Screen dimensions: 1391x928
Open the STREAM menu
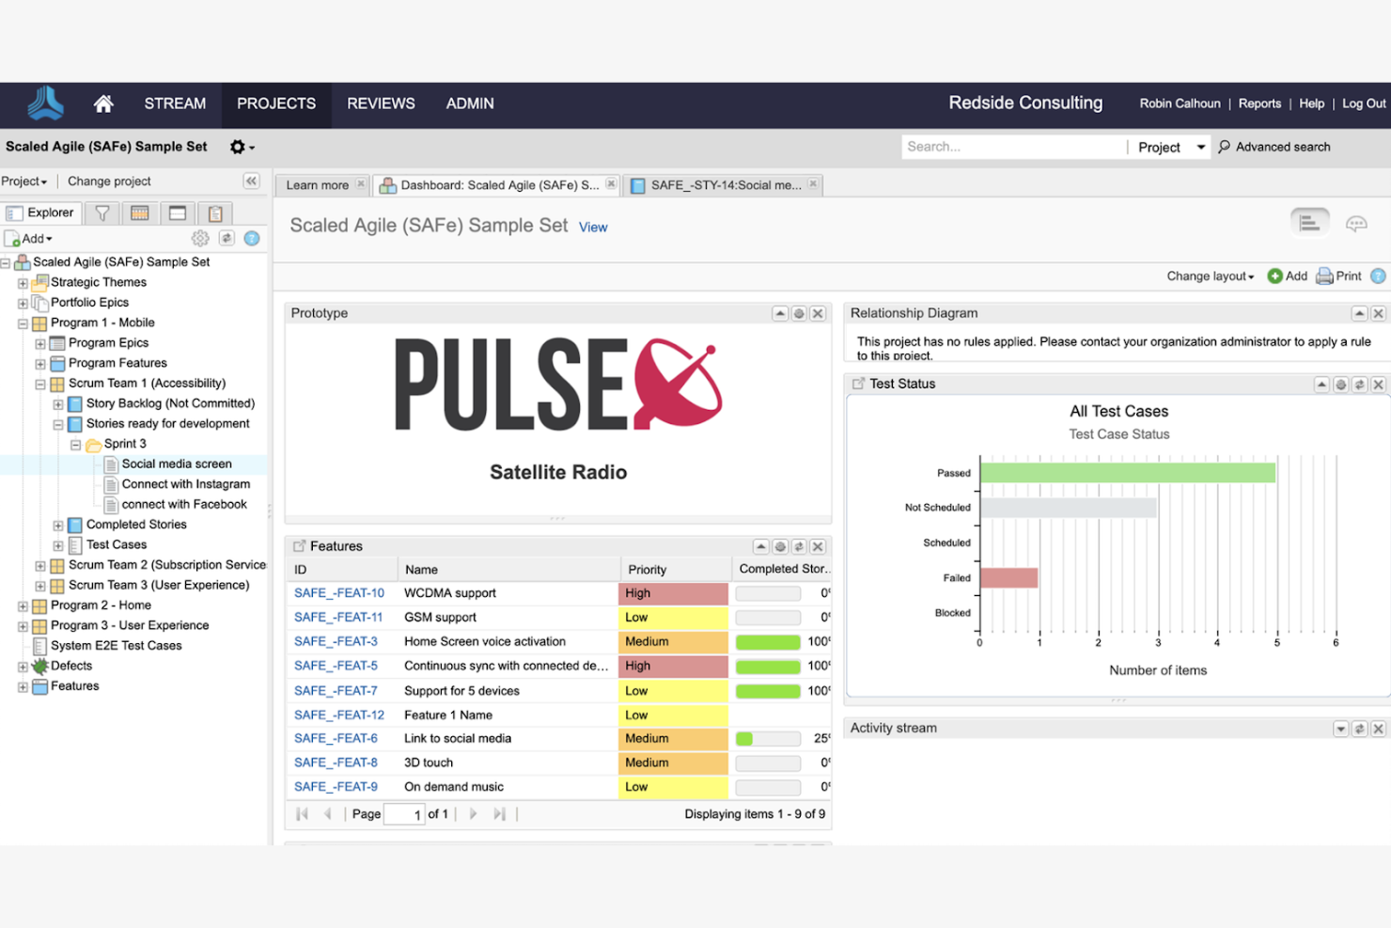[175, 103]
